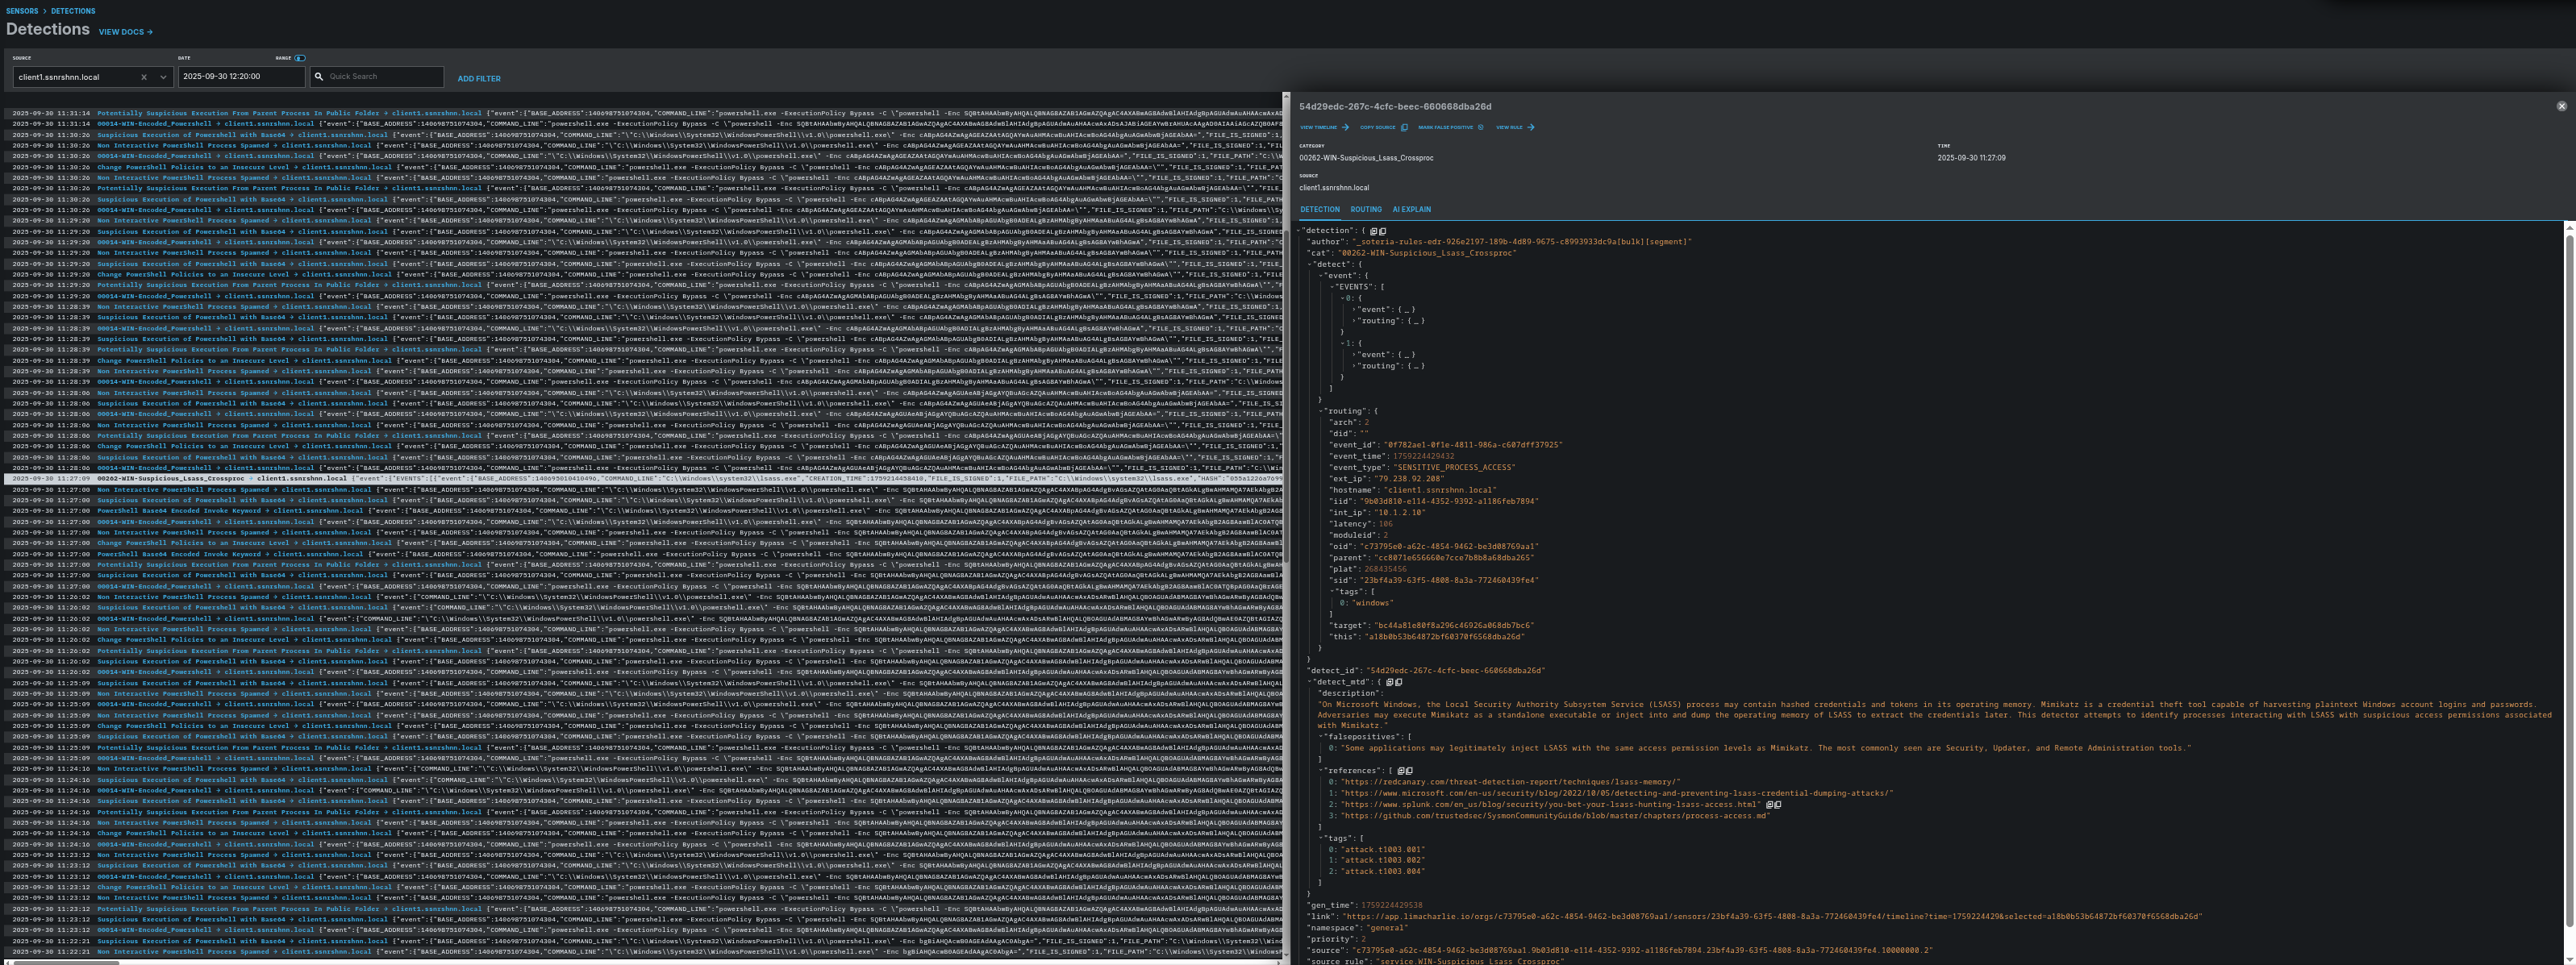Click the View Timeline arrow icon
The width and height of the screenshot is (2576, 965).
click(x=1345, y=127)
